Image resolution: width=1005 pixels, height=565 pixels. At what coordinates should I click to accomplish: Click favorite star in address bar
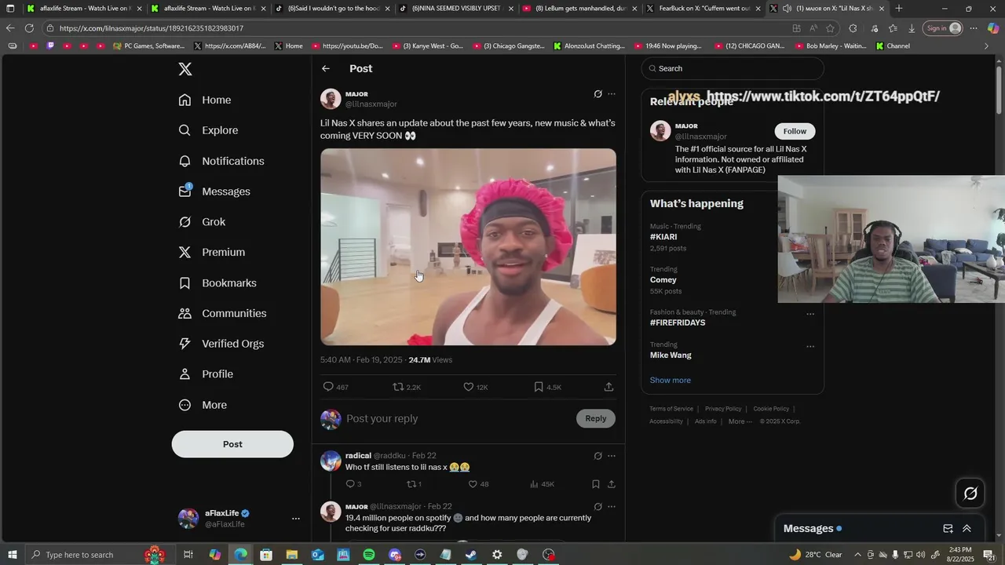point(830,28)
